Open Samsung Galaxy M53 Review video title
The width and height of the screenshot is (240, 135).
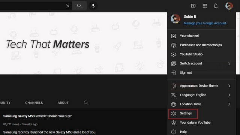tap(37, 116)
